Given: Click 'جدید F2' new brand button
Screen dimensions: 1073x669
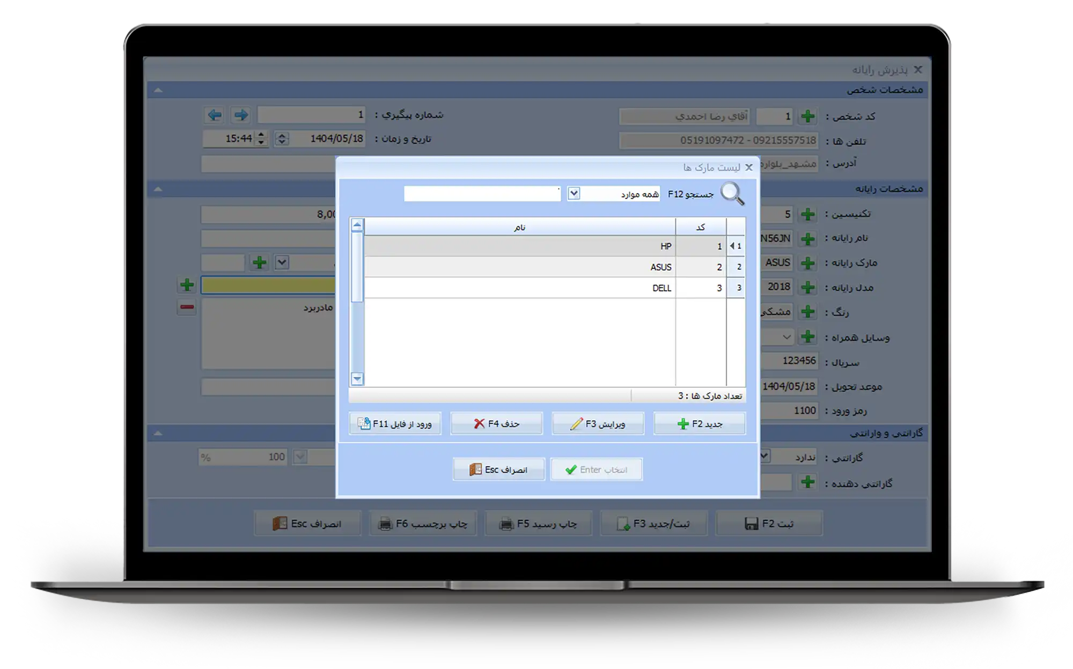Looking at the screenshot, I should coord(700,424).
